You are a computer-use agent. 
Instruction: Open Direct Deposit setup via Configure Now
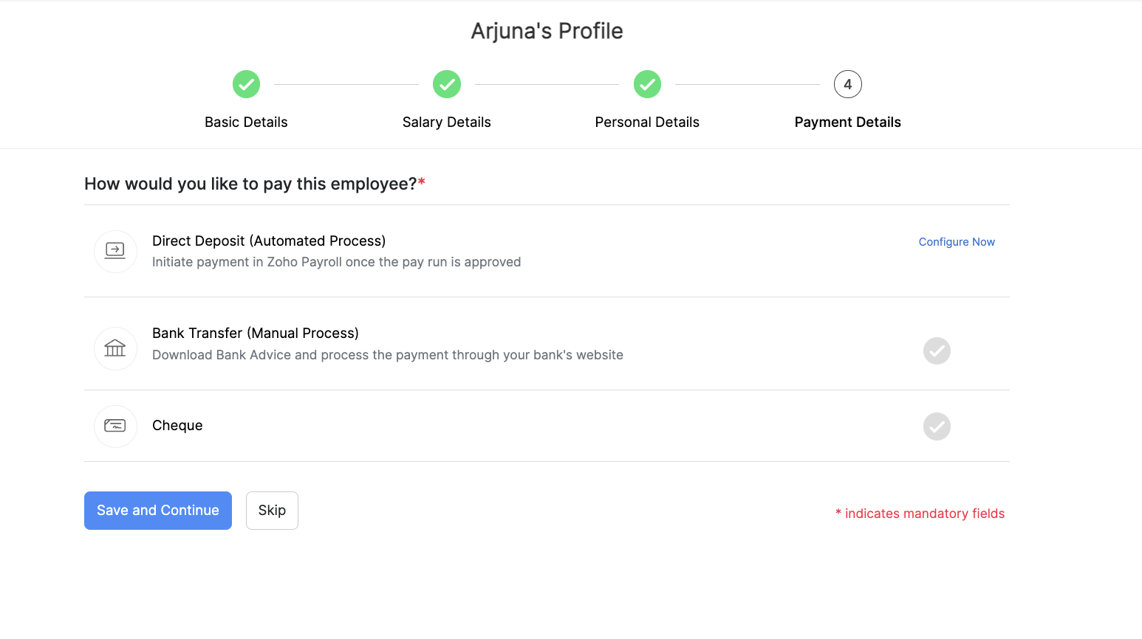pos(957,241)
